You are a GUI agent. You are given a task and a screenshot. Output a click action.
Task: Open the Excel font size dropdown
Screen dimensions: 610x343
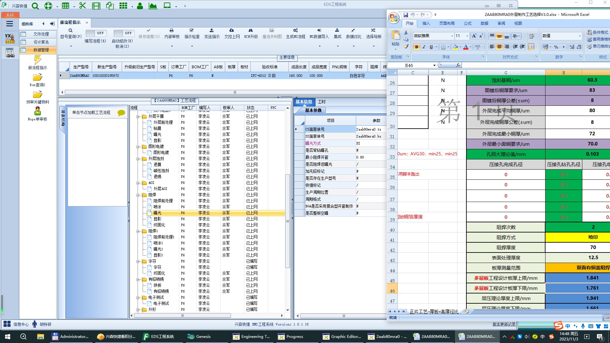(x=467, y=36)
